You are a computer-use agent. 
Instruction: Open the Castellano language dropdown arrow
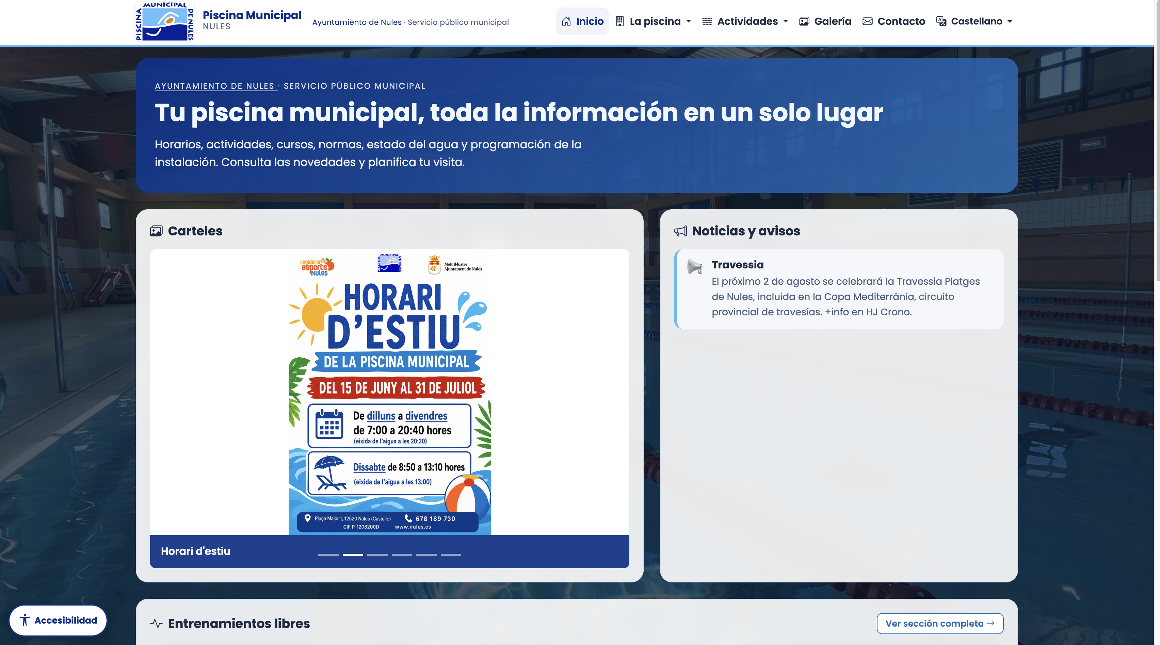pyautogui.click(x=1010, y=21)
